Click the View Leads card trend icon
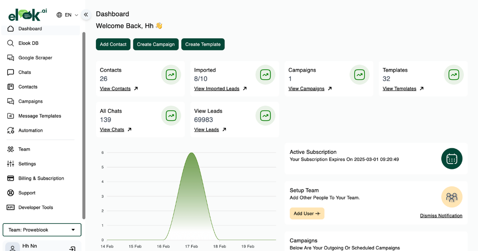Viewport: 478px width, 251px height. (x=265, y=116)
